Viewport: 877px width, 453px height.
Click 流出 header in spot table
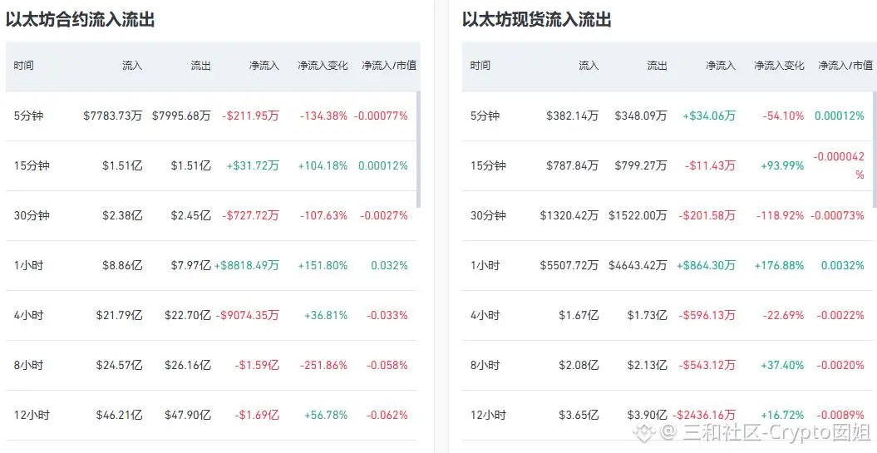click(x=657, y=66)
